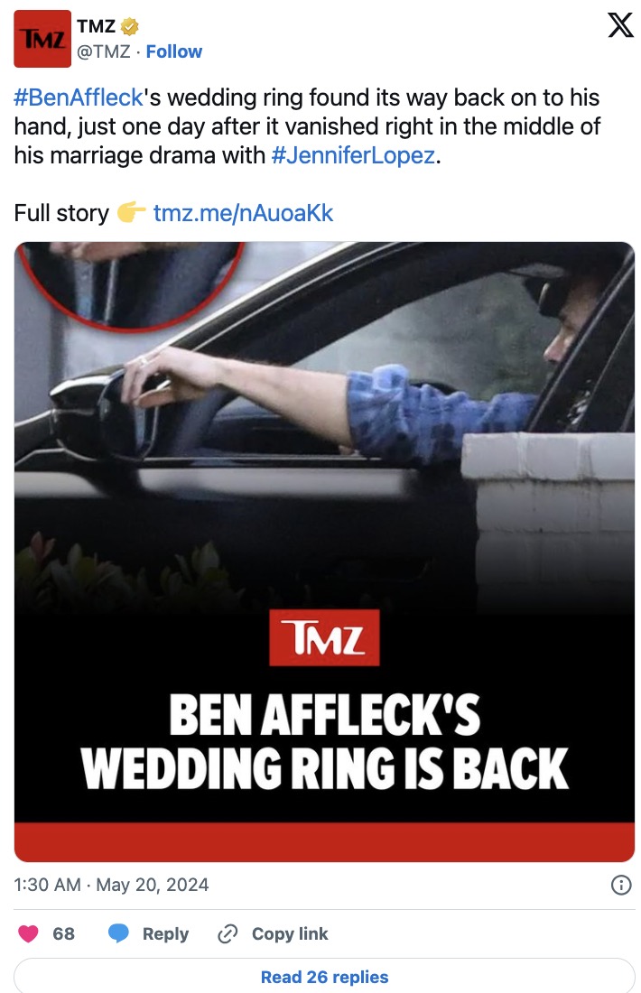This screenshot has height=993, width=641.
Task: Open the X logo link
Action: 620,25
